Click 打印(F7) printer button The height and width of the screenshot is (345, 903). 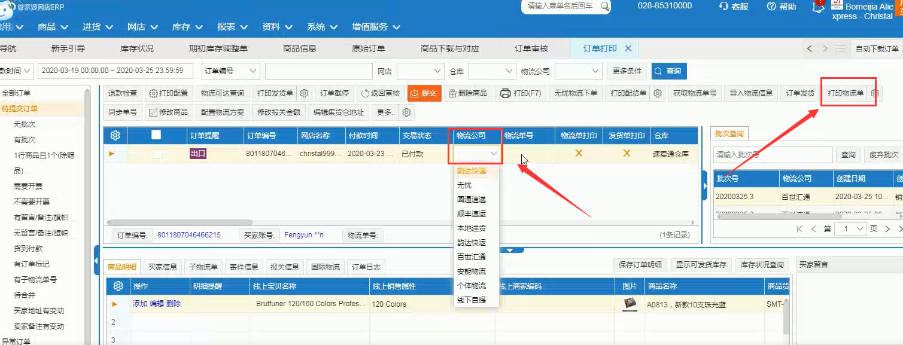pos(520,93)
